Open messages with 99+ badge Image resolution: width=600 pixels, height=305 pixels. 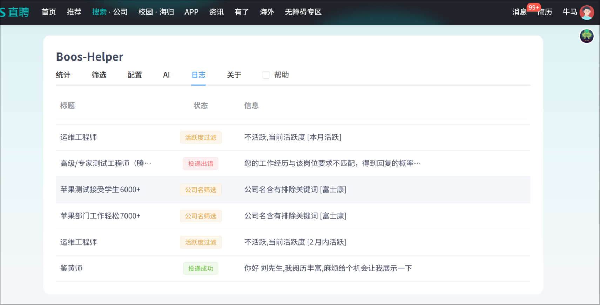[x=519, y=12]
